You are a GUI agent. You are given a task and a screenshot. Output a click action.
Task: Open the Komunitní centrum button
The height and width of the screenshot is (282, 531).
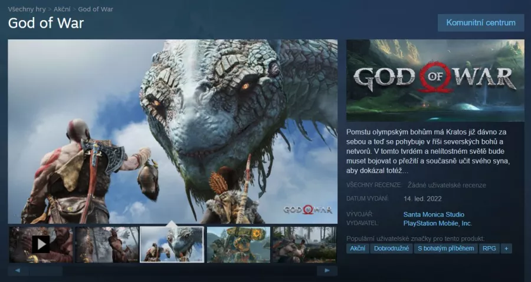point(480,23)
